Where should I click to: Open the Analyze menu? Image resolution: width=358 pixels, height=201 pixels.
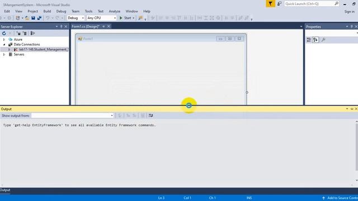114,11
